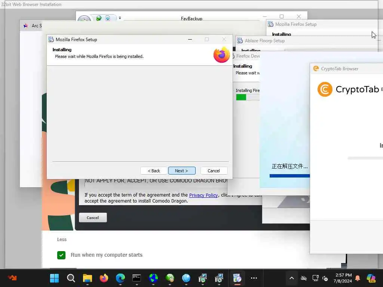
Task: Click the blue and green earth globe taskbar icon
Action: click(153, 278)
